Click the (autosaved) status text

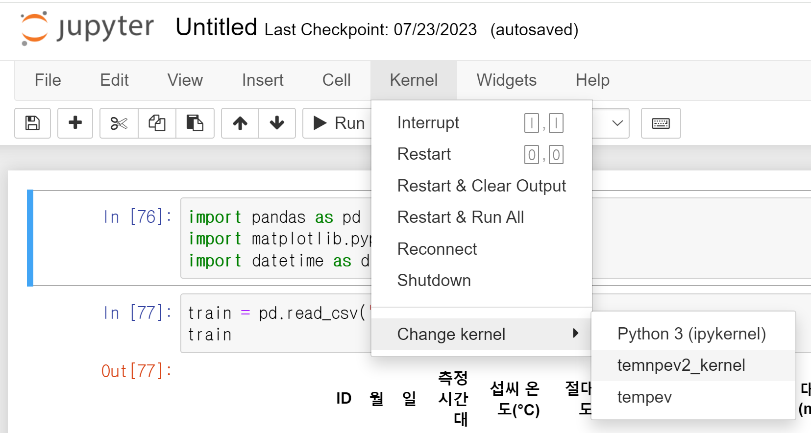point(534,29)
